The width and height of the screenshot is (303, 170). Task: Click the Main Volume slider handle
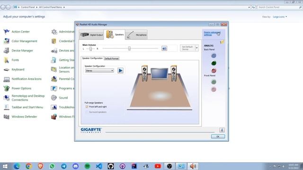[x=129, y=48]
